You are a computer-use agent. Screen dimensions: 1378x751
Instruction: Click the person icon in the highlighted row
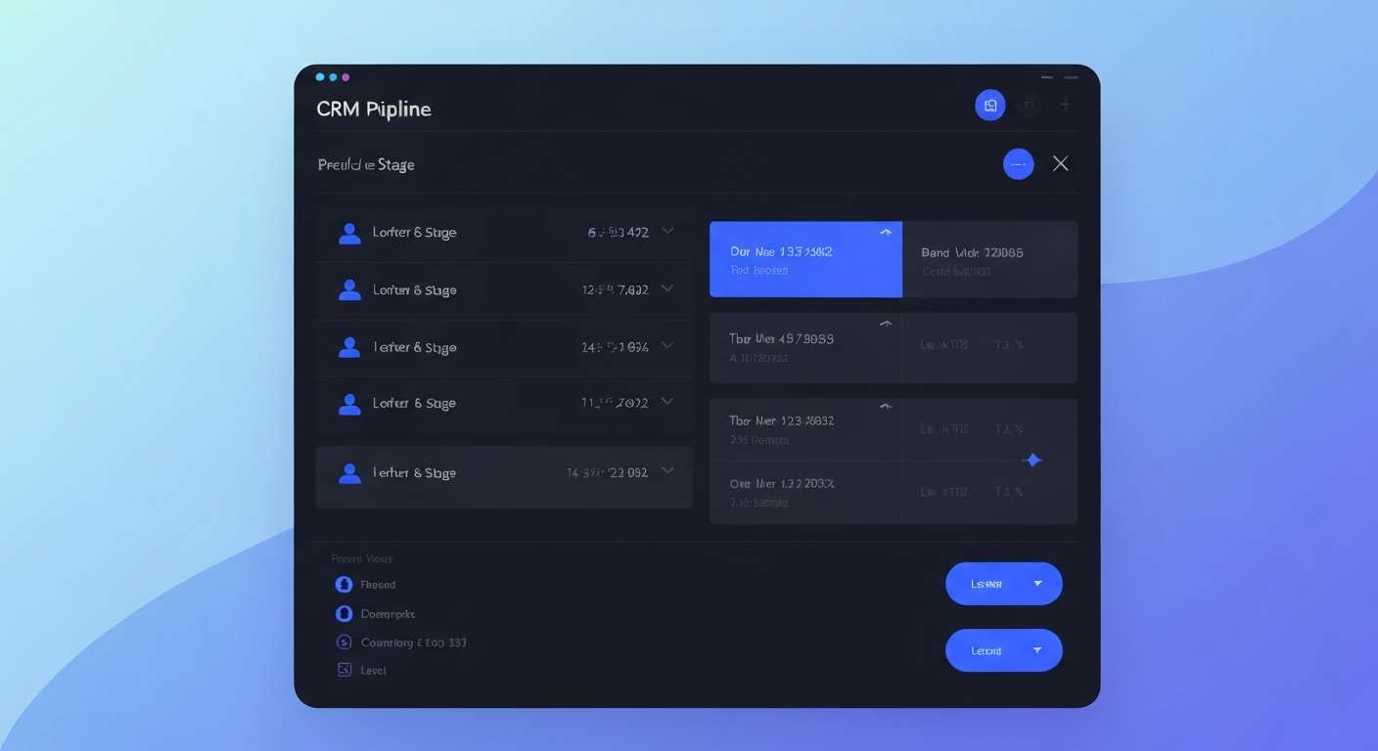click(x=349, y=473)
